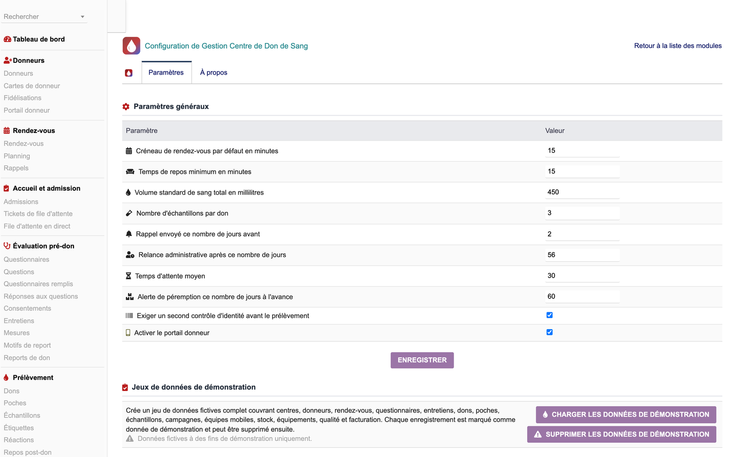The width and height of the screenshot is (738, 457).
Task: Open the Rechercher dropdown arrow
Action: point(82,17)
